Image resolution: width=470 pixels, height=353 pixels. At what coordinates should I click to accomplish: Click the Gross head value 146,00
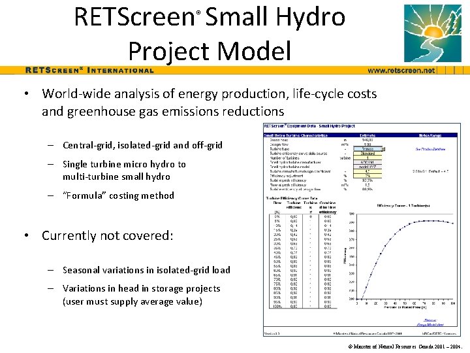click(368, 140)
